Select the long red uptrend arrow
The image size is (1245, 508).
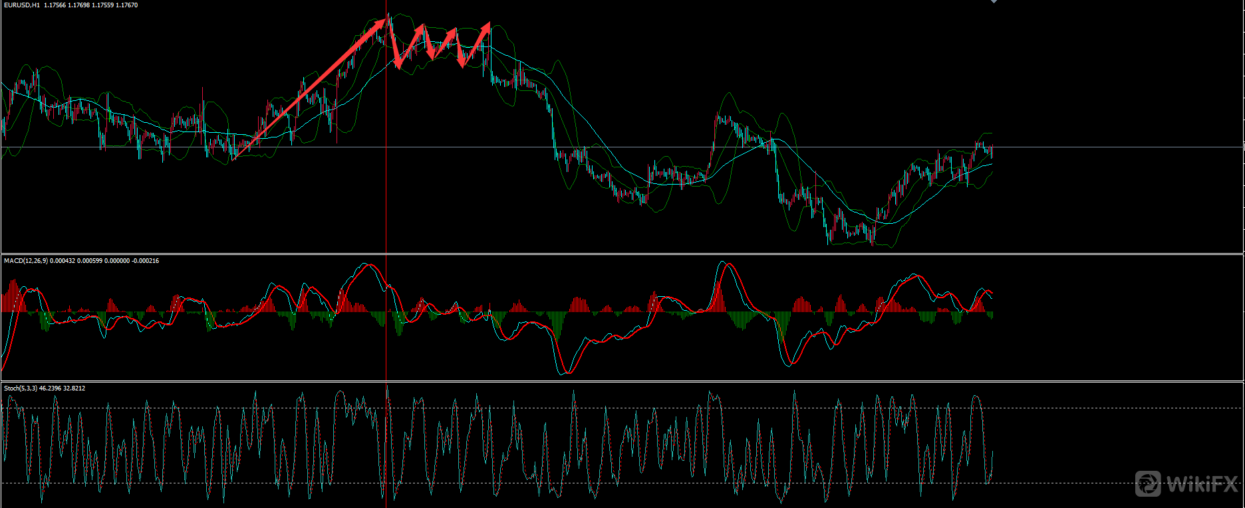(313, 88)
